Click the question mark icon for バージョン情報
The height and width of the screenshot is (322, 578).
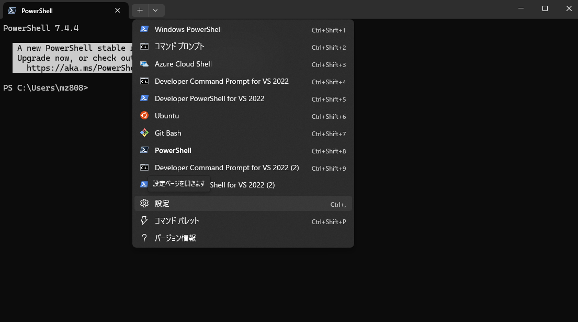[x=144, y=238]
